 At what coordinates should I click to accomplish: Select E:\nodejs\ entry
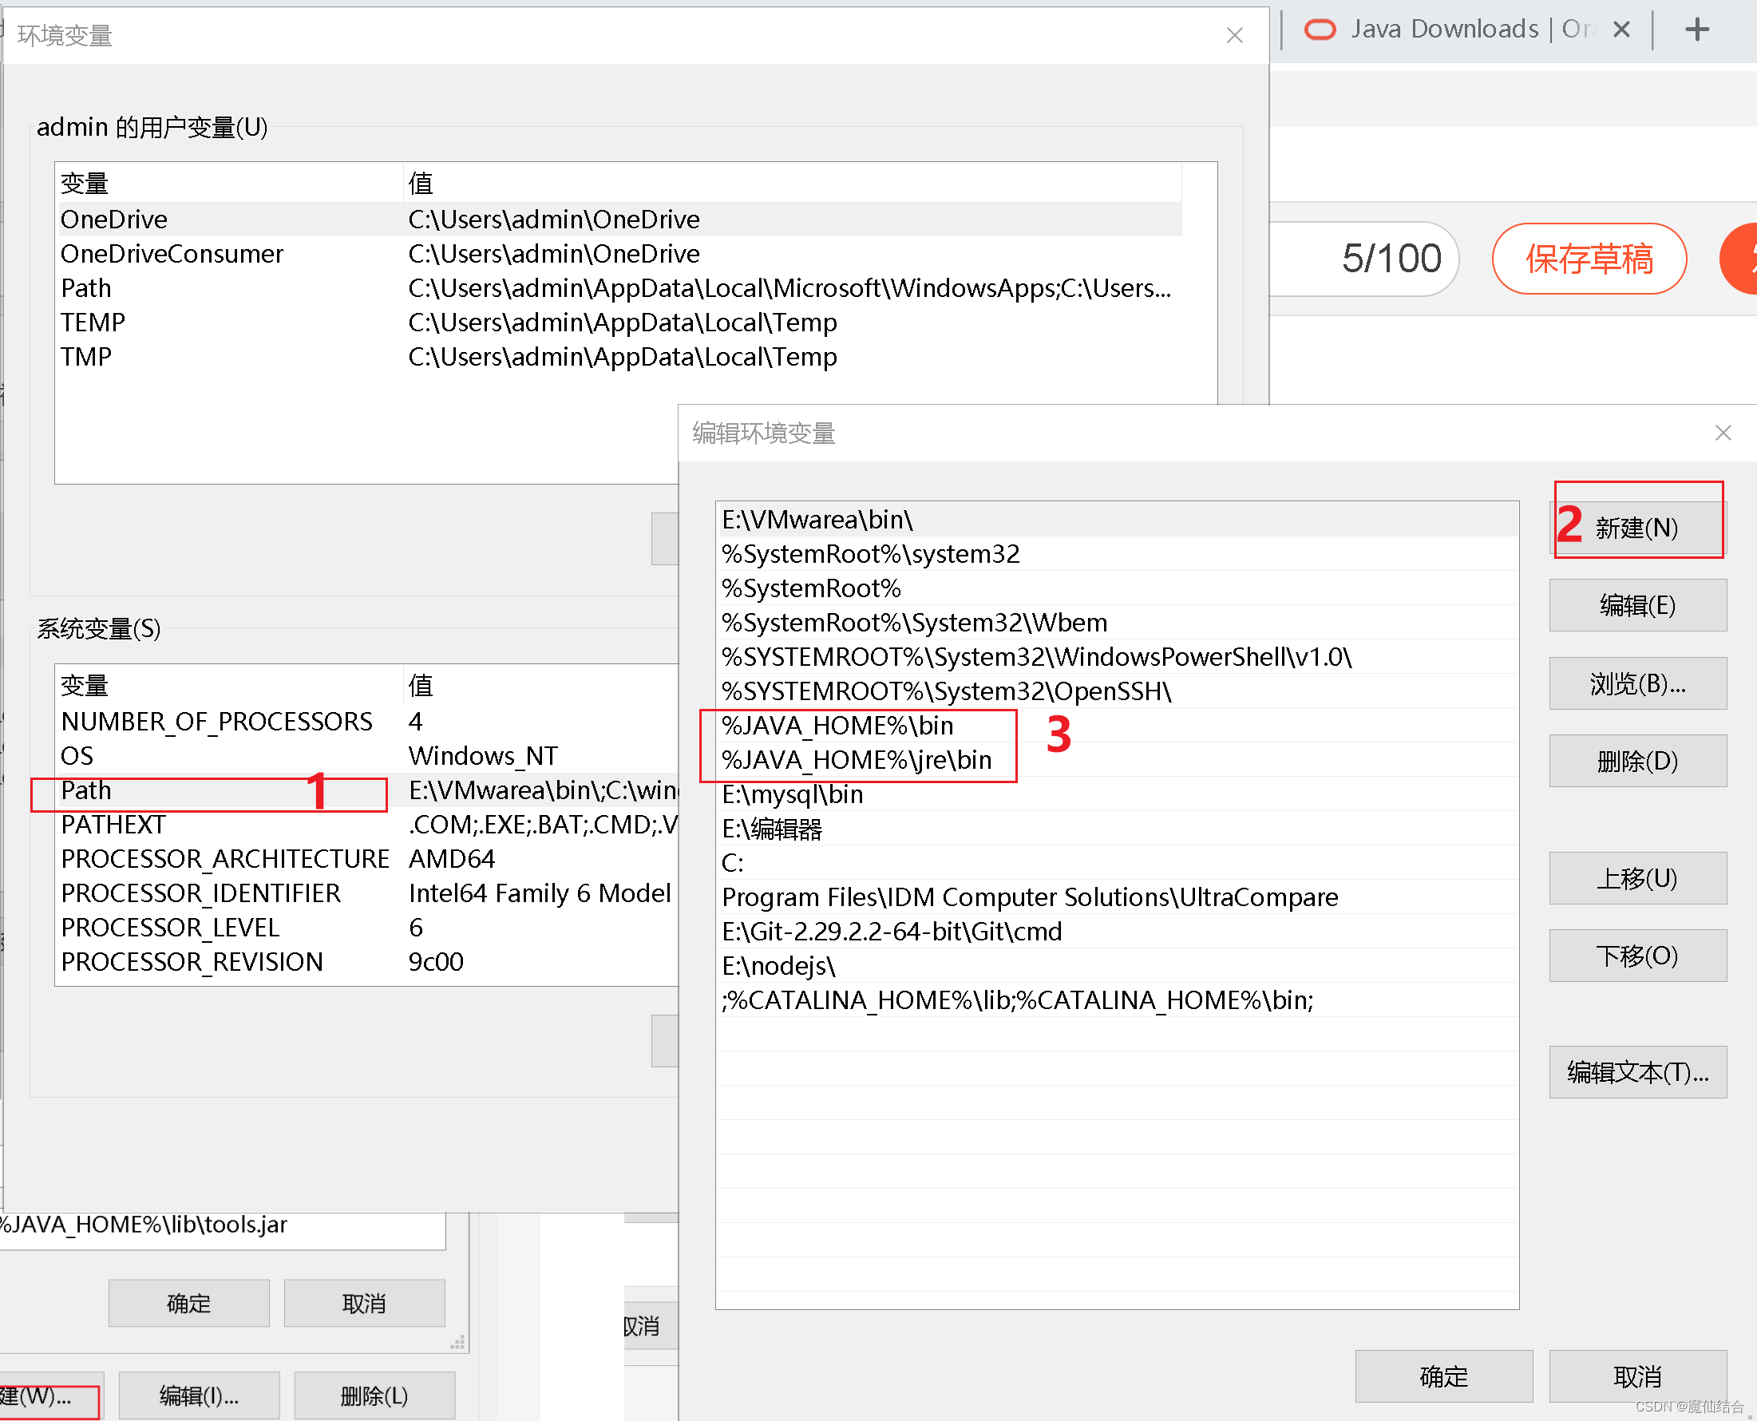(x=1117, y=966)
